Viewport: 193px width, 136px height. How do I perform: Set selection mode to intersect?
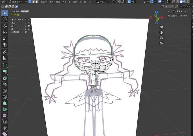coord(16,6)
